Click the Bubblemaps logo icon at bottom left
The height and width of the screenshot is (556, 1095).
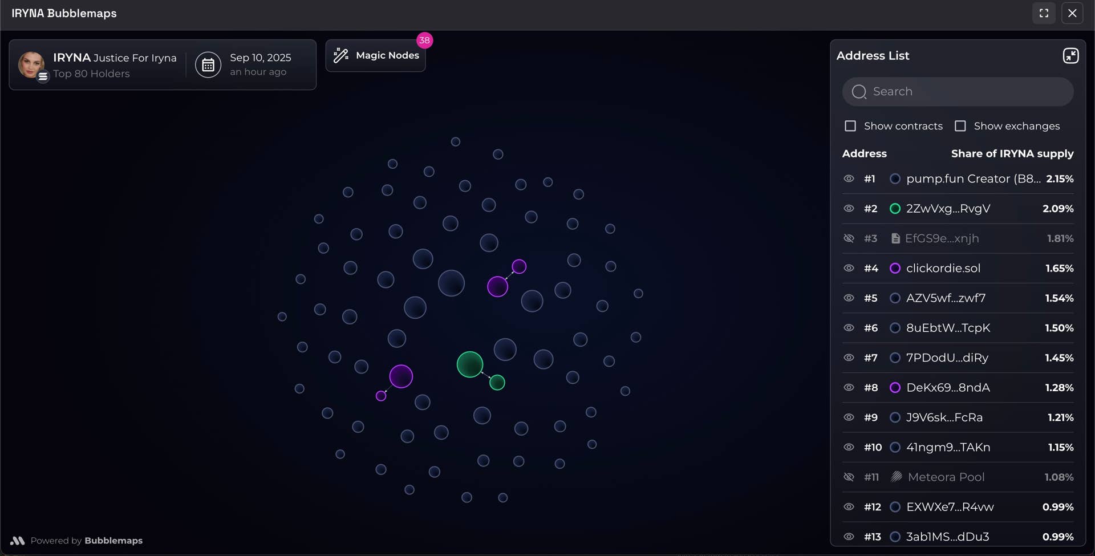(x=17, y=541)
